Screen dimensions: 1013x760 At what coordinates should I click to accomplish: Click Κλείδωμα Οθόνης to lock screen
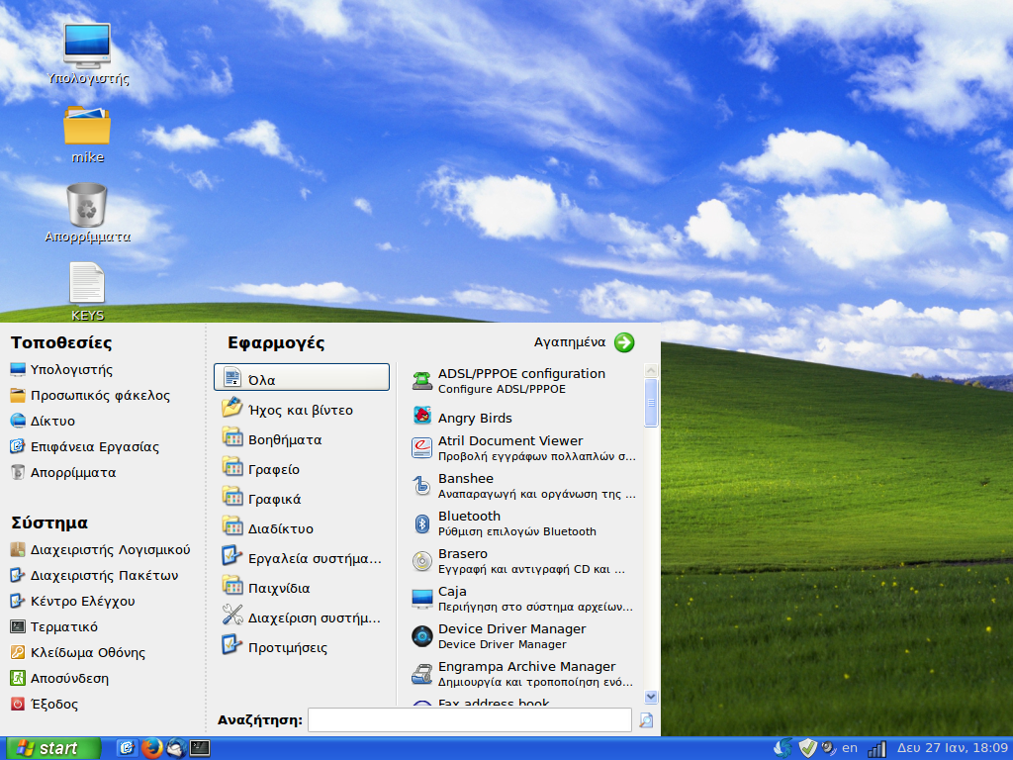tap(78, 653)
